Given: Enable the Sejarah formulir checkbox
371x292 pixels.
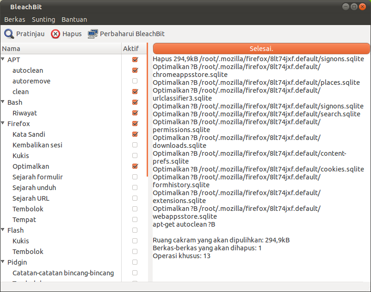Looking at the screenshot, I should [135, 177].
